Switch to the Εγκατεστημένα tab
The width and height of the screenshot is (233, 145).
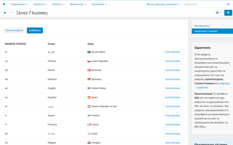(x=15, y=30)
